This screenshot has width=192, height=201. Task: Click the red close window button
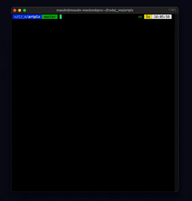pyautogui.click(x=14, y=10)
